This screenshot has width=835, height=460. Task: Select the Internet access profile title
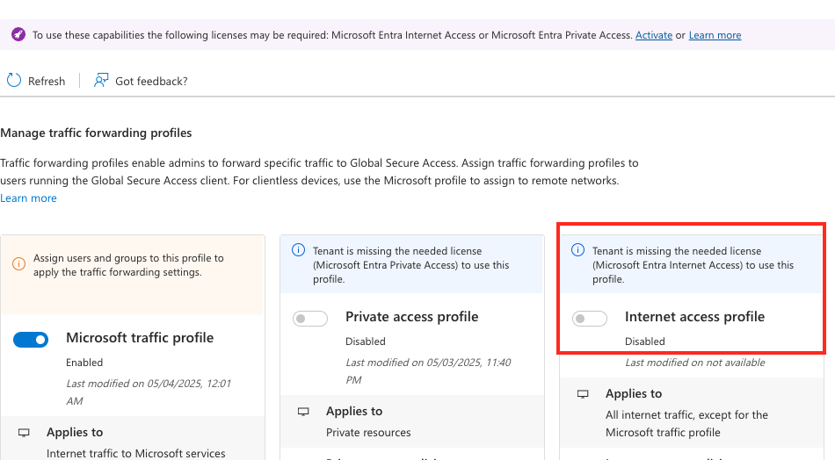coord(694,316)
